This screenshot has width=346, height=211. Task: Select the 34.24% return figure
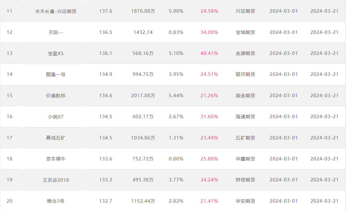tap(209, 180)
